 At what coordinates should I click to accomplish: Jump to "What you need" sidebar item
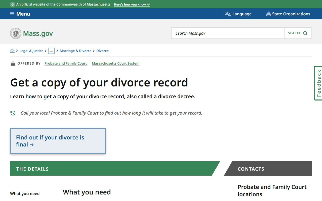[x=25, y=193]
